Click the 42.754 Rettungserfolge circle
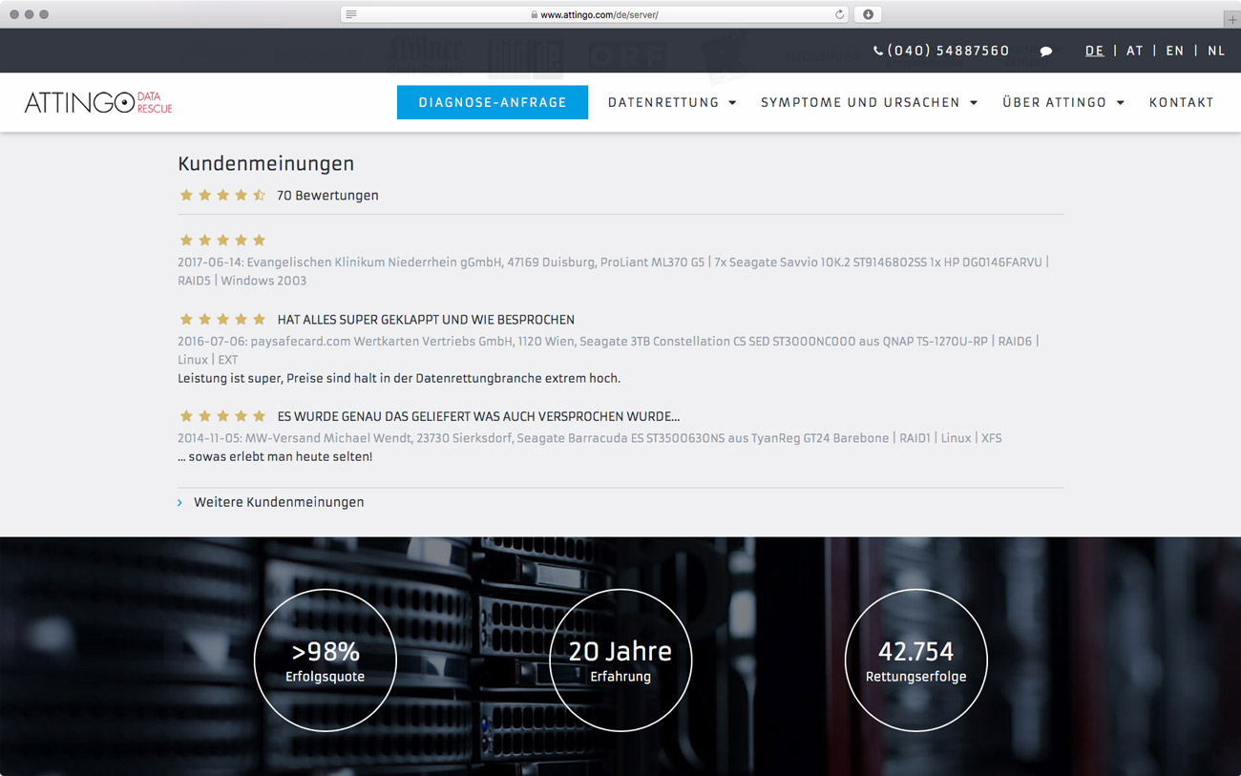1241x776 pixels. point(915,661)
